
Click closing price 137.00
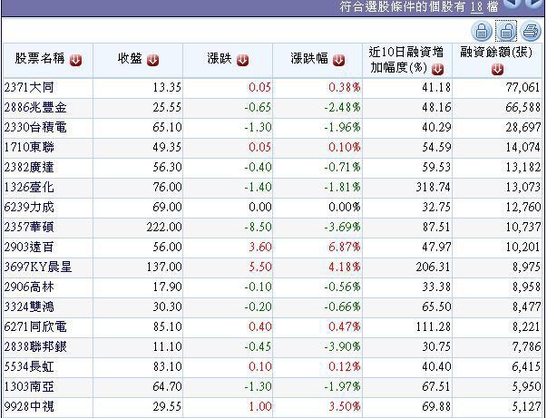point(164,267)
